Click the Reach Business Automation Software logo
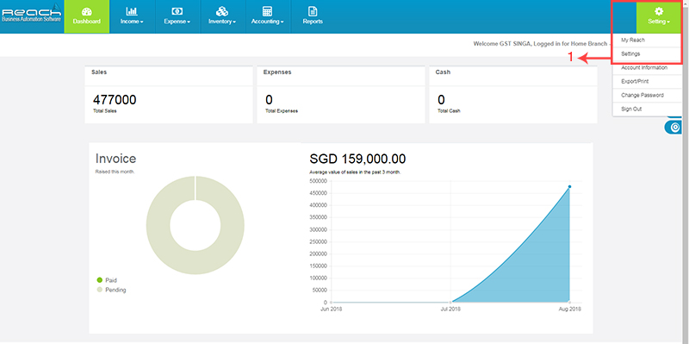The height and width of the screenshot is (344, 689). tap(31, 14)
